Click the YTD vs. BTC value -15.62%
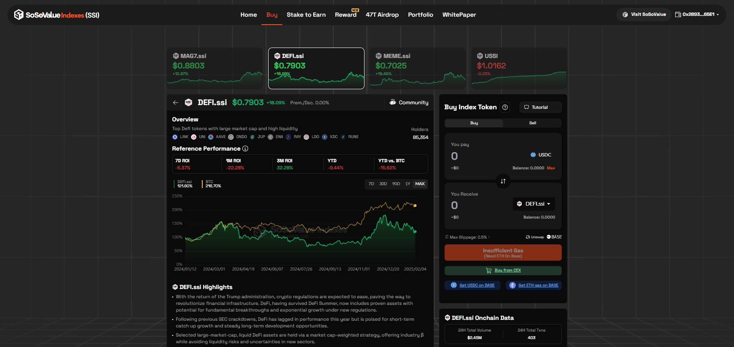Screen dimensions: 734x347 point(387,168)
